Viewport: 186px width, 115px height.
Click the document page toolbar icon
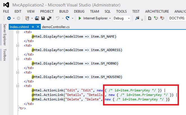[150, 18]
